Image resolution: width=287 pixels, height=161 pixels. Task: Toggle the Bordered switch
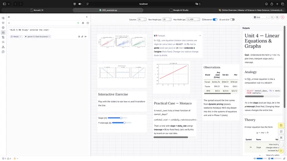coord(215,19)
